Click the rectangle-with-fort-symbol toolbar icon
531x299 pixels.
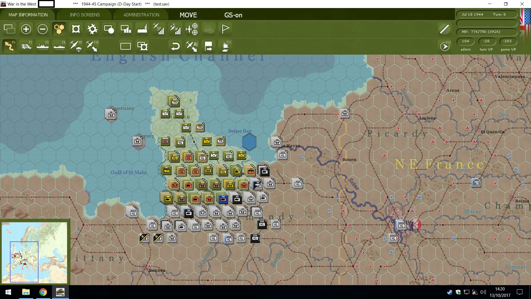[142, 46]
